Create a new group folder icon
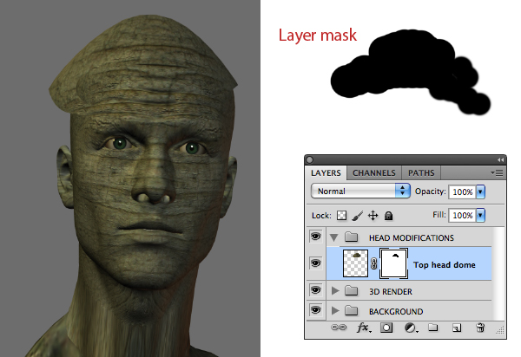The width and height of the screenshot is (521, 357). point(432,328)
